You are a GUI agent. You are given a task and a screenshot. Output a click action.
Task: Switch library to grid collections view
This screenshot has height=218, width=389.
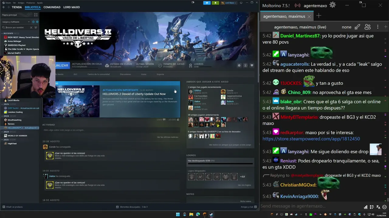(36, 15)
